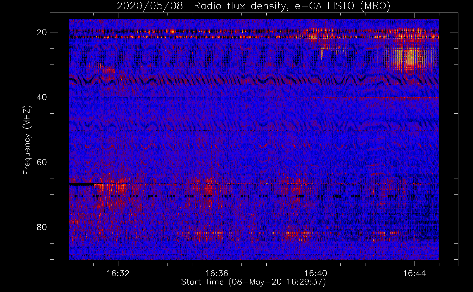Click the 16:40 time tick label
Image resolution: width=473 pixels, height=292 pixels.
point(316,274)
